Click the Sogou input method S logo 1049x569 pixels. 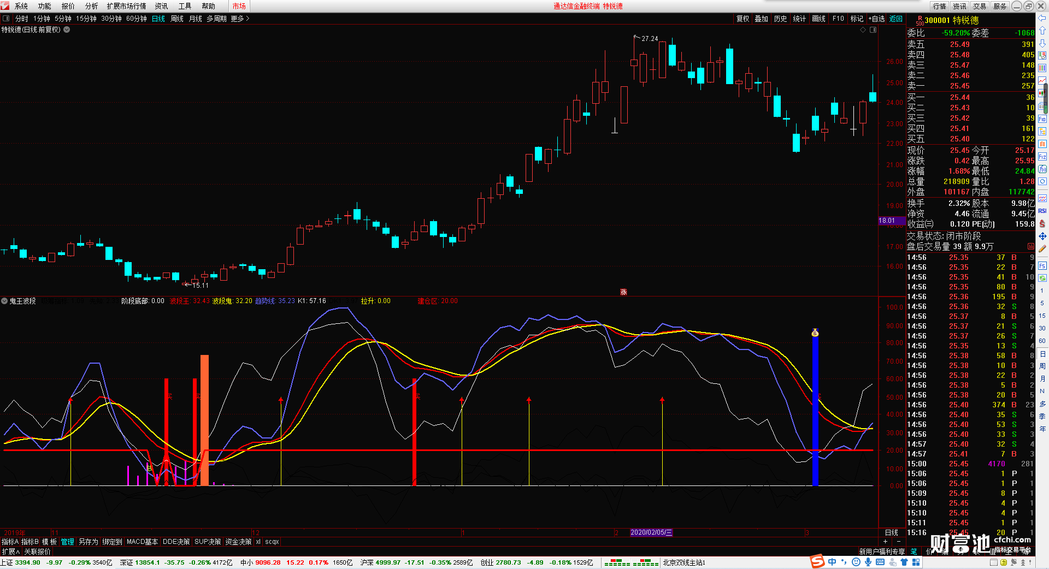pos(817,561)
